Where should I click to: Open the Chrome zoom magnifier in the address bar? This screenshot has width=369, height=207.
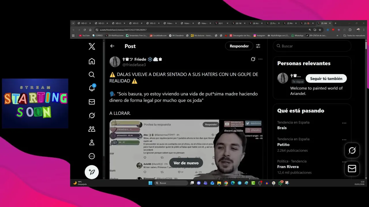pos(310,30)
